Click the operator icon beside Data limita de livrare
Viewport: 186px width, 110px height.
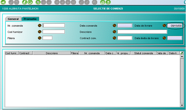click(x=164, y=38)
